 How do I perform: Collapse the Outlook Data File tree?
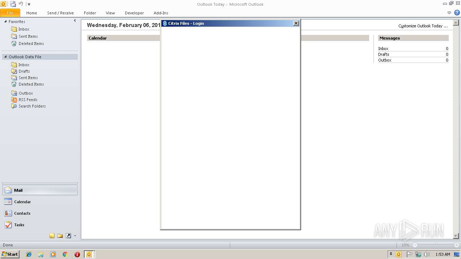coord(5,57)
